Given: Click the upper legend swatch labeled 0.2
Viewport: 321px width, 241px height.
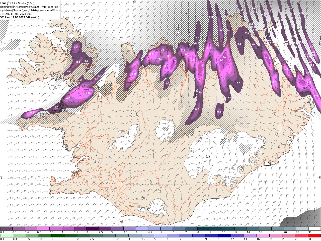Looking at the screenshot, I should coord(6,229).
